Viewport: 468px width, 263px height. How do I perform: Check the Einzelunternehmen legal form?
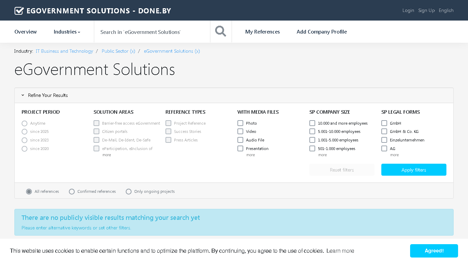click(x=384, y=140)
